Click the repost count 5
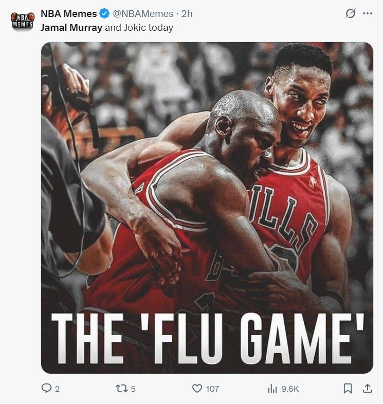Screen dimensions: 383x404 (x=133, y=389)
